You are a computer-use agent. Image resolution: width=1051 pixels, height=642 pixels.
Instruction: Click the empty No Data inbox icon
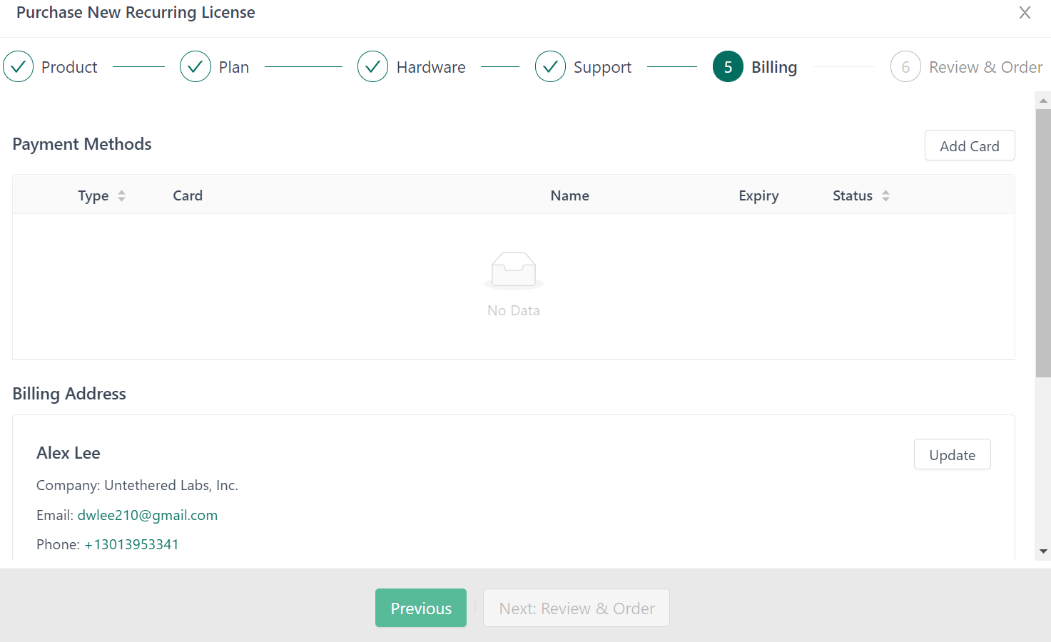point(514,271)
